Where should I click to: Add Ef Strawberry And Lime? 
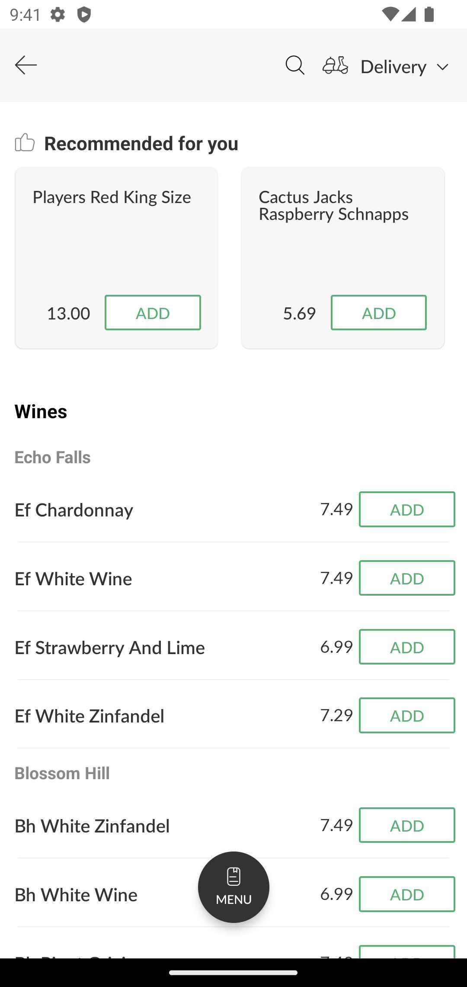[407, 647]
